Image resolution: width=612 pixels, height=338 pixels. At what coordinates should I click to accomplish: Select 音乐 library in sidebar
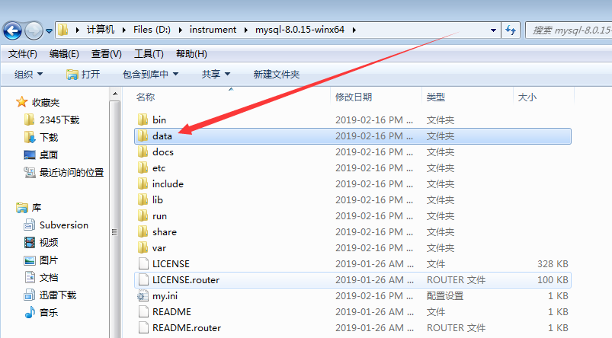[x=41, y=312]
